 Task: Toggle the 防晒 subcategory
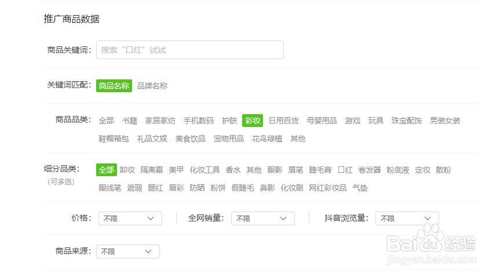click(x=198, y=188)
